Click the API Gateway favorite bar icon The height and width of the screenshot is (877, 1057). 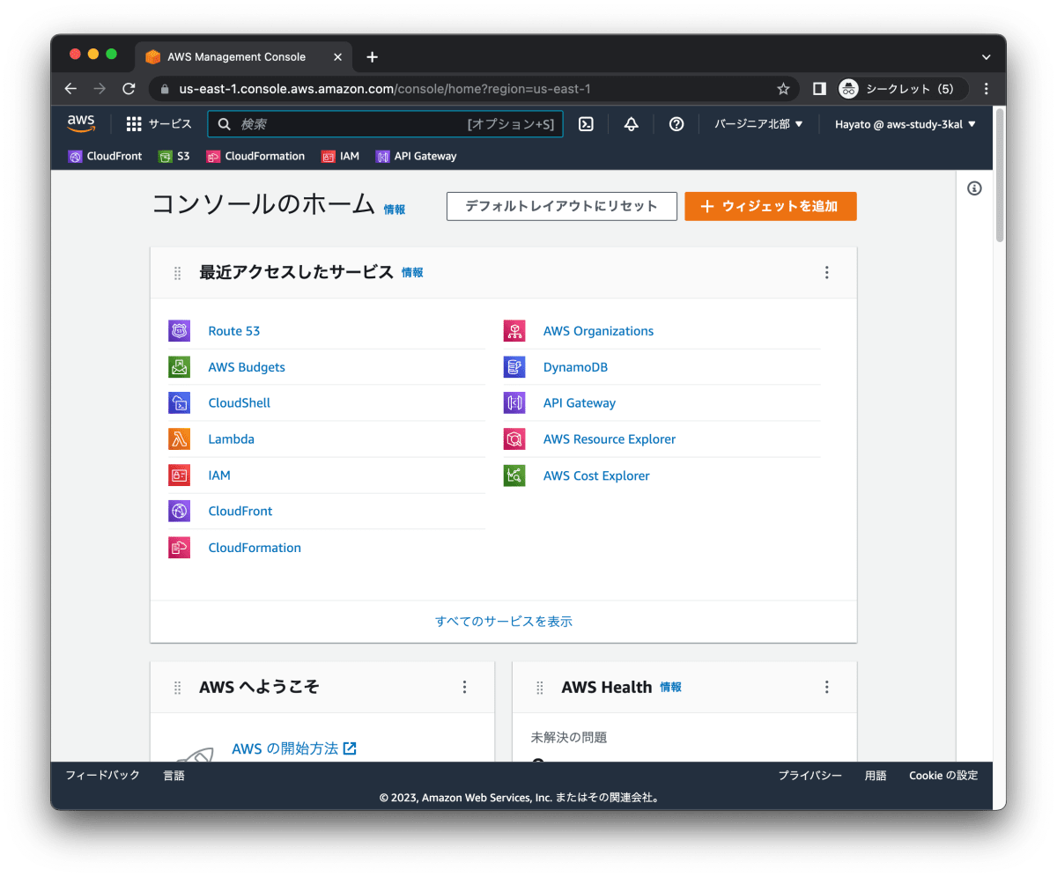382,157
